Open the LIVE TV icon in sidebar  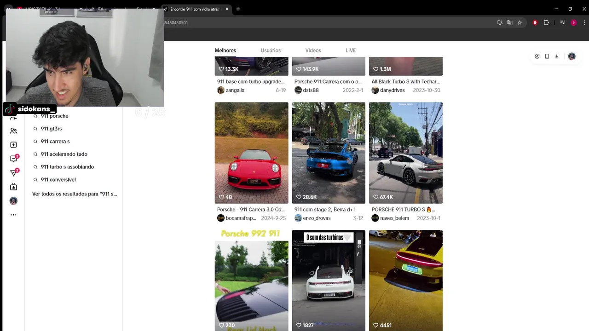[x=13, y=187]
